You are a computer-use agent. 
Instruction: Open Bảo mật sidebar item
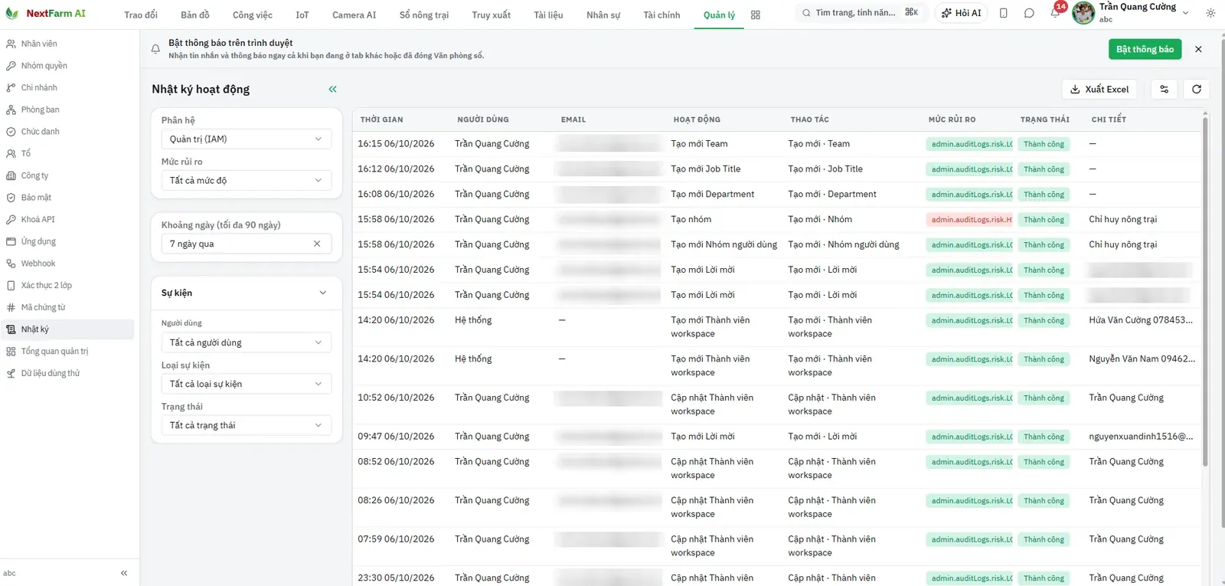[67, 198]
